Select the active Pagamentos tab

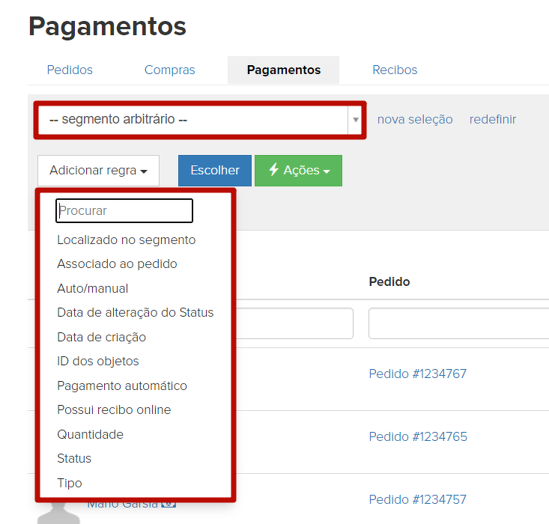[283, 70]
